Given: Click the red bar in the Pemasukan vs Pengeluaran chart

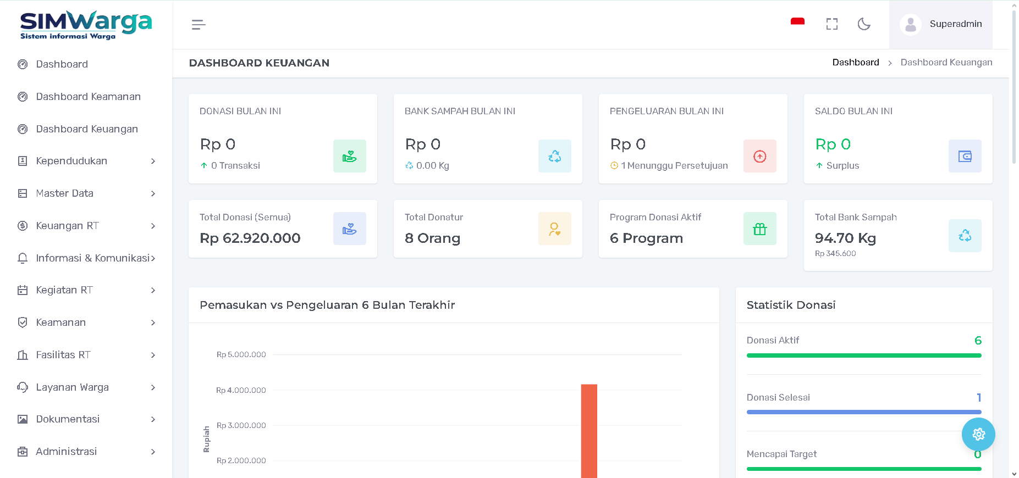Looking at the screenshot, I should tap(589, 431).
